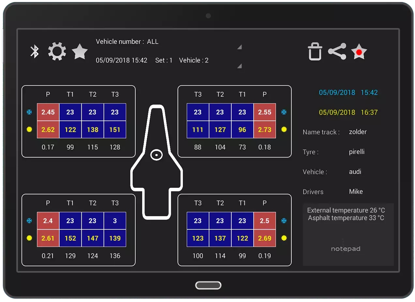
Task: Tap the star icon with red dot
Action: tap(359, 52)
